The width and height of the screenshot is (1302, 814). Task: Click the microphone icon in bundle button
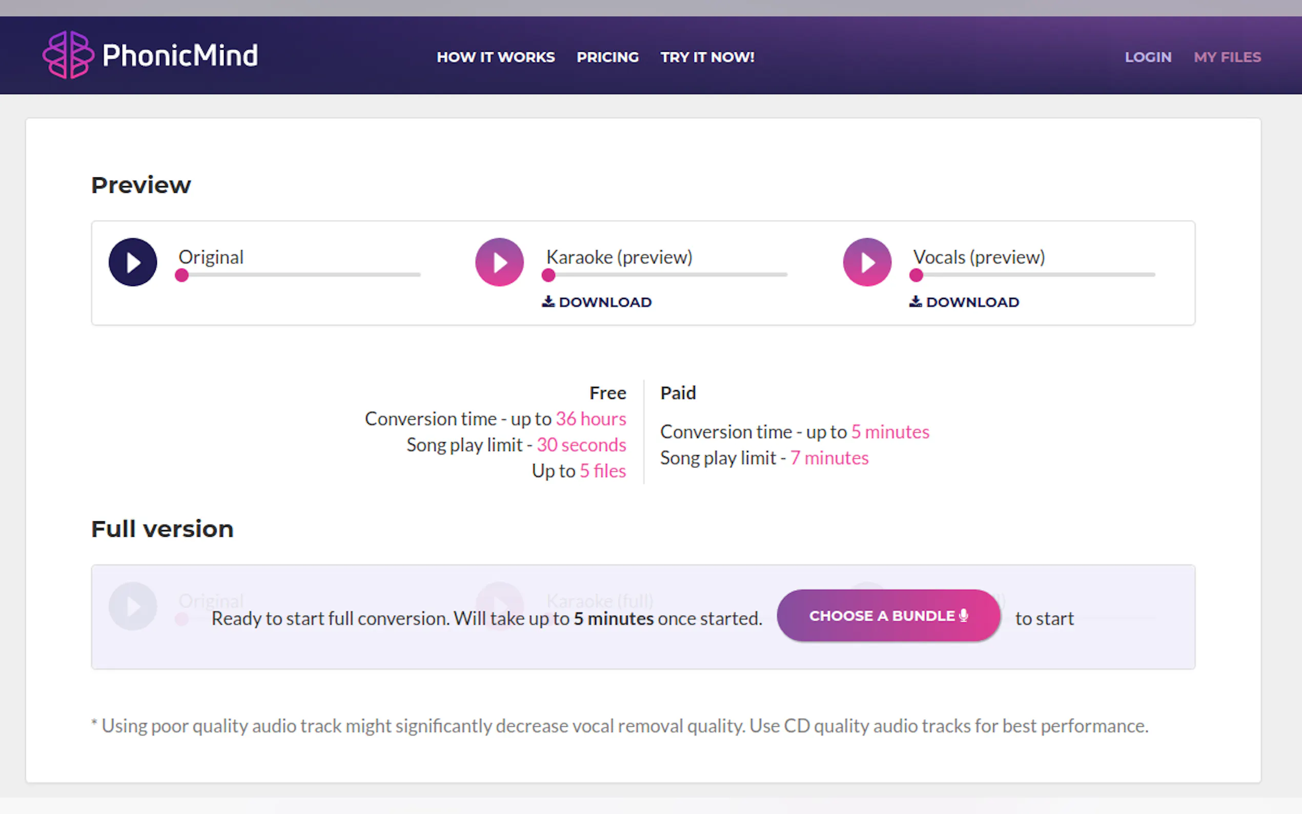[x=964, y=615]
